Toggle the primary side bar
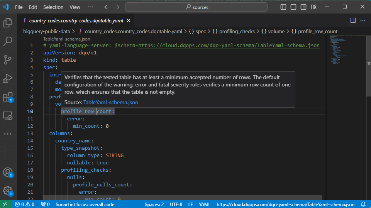 click(x=283, y=7)
